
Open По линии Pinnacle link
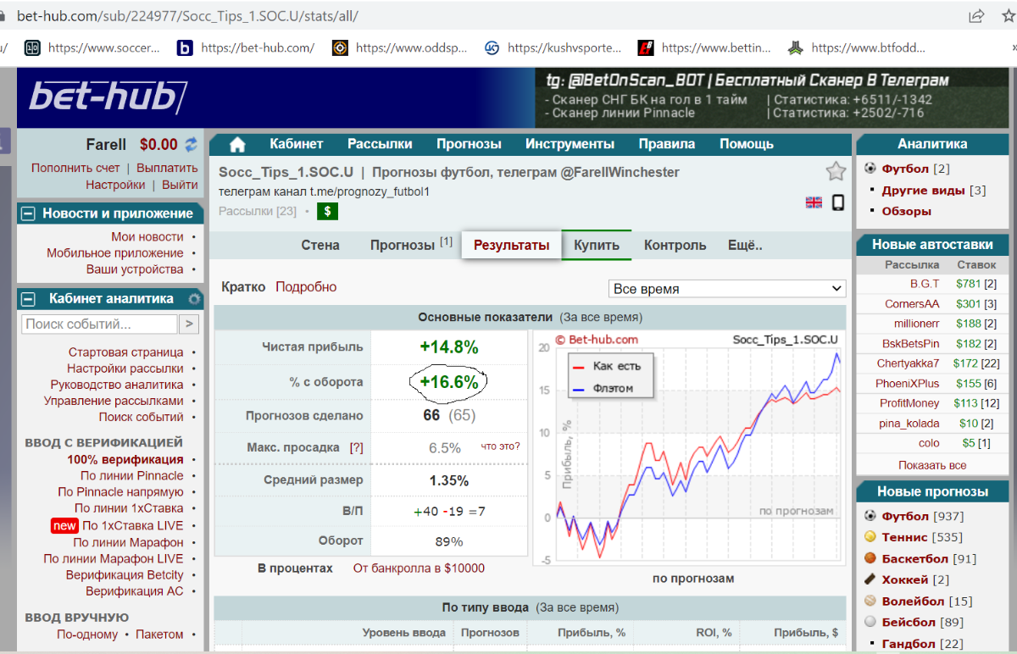[131, 475]
